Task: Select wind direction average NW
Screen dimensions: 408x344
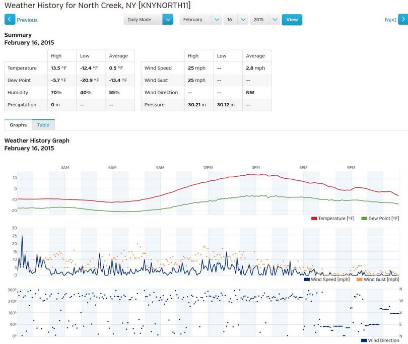Action: 250,93
